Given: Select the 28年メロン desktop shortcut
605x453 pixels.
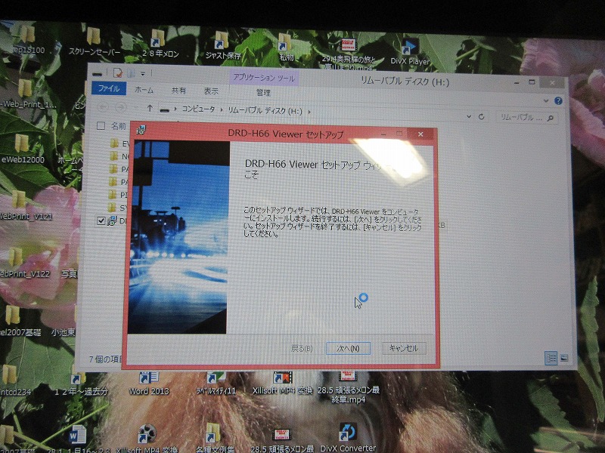Looking at the screenshot, I should pyautogui.click(x=160, y=44).
